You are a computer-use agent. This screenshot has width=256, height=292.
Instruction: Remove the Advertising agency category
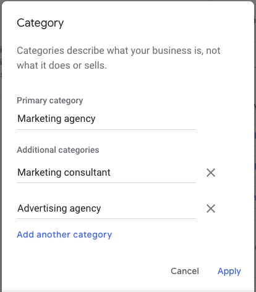click(211, 208)
